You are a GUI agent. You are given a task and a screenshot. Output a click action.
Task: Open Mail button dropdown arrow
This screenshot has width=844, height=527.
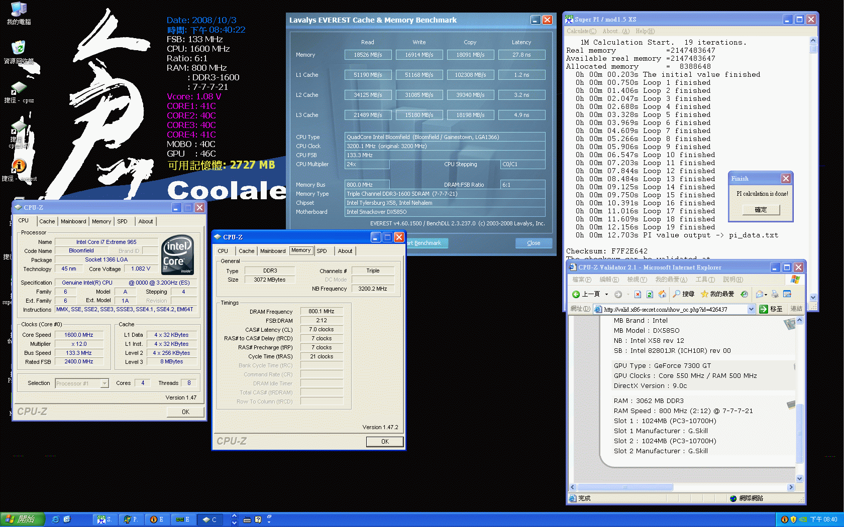point(766,295)
